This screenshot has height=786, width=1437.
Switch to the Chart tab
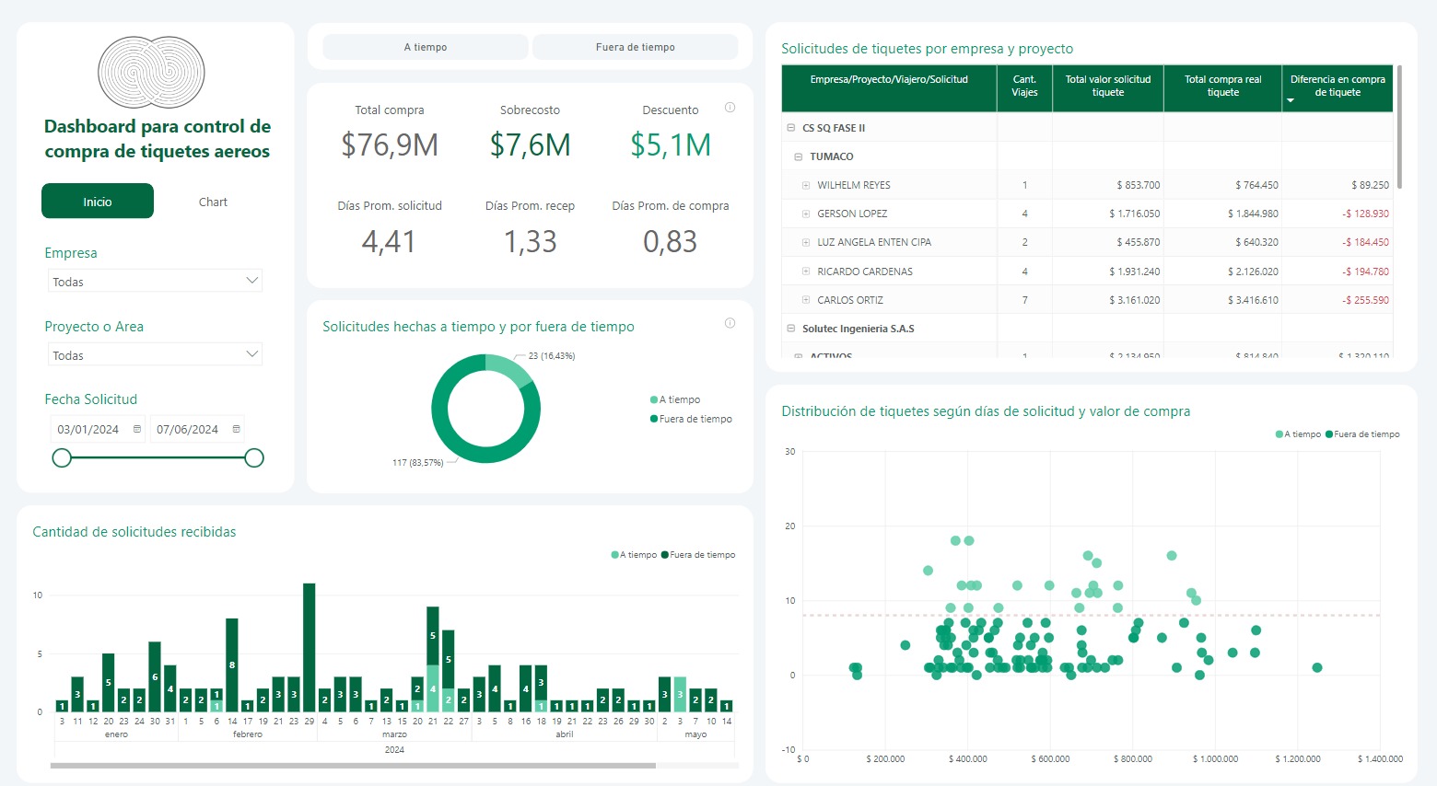point(213,202)
